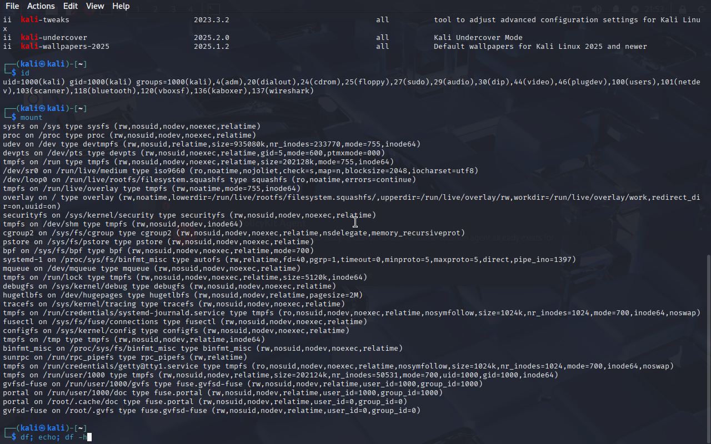The width and height of the screenshot is (711, 444).
Task: Click the 'systemd-1 on /proc/sys/fs/binfmt_misc' line
Action: pos(289,260)
